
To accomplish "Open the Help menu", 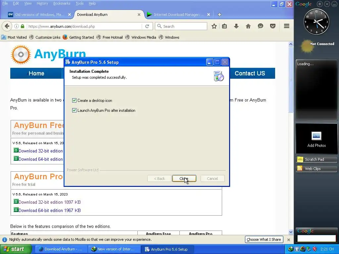I will tap(92, 3).
